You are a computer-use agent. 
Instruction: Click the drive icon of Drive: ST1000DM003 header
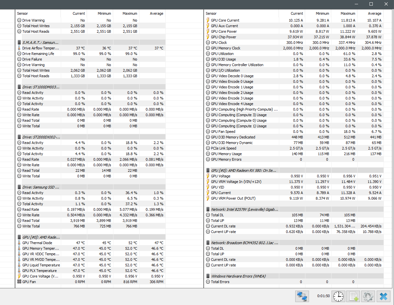pos(19,87)
